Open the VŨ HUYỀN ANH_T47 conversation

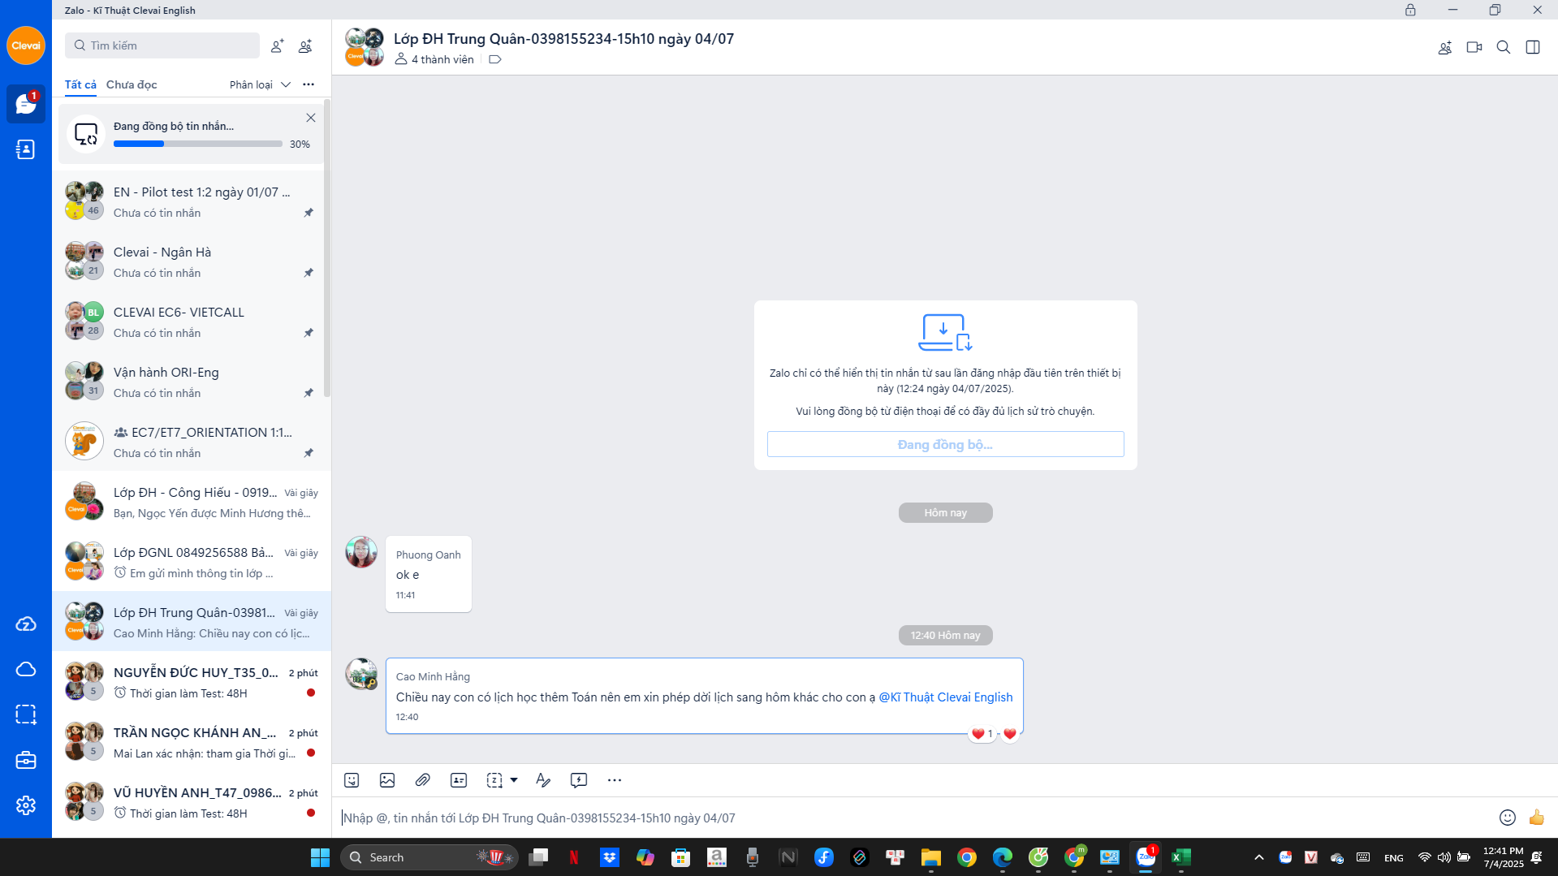pos(192,802)
